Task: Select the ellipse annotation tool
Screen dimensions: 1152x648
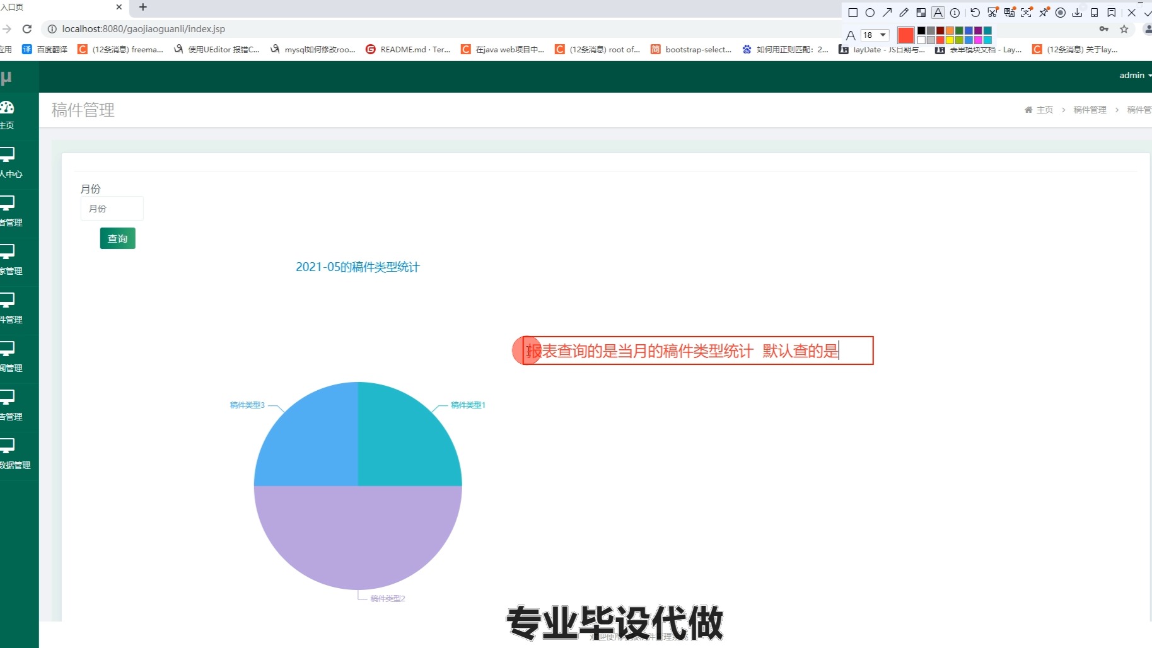Action: coord(870,13)
